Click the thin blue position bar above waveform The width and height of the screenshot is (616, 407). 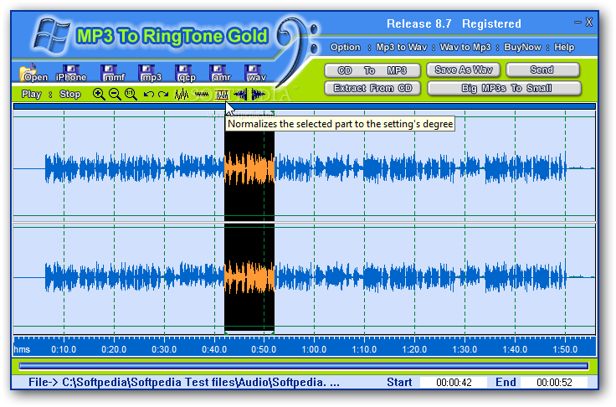(305, 106)
